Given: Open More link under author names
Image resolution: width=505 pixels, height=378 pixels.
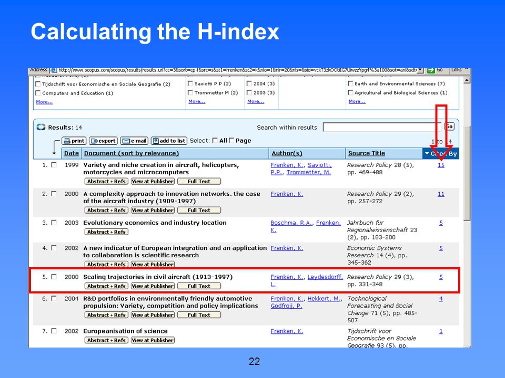Looking at the screenshot, I should click(x=197, y=101).
